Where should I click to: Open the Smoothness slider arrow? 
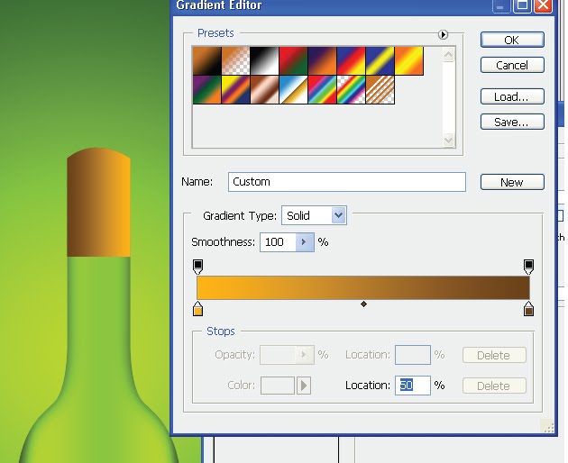pyautogui.click(x=305, y=242)
